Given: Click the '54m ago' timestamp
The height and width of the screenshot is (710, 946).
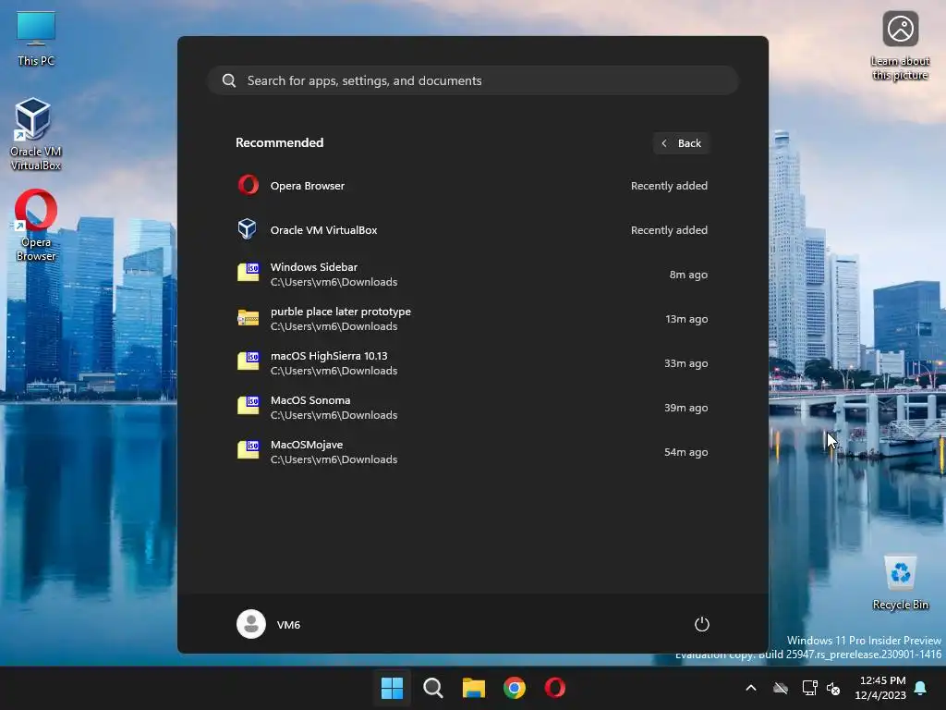Looking at the screenshot, I should [686, 451].
